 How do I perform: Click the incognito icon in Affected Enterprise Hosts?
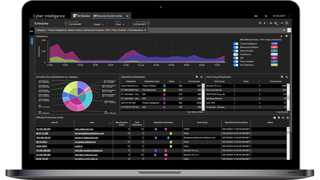coord(274,118)
